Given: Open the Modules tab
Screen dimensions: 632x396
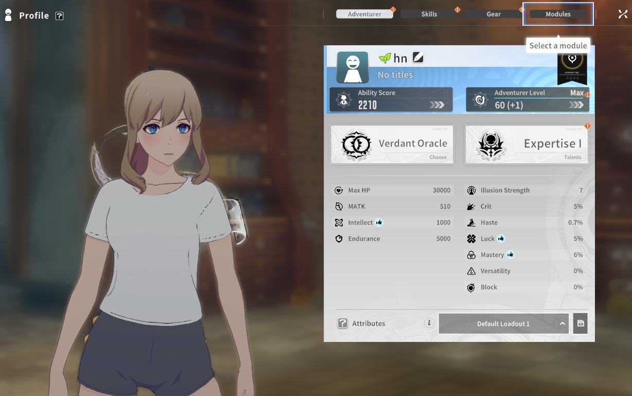Looking at the screenshot, I should [x=558, y=14].
